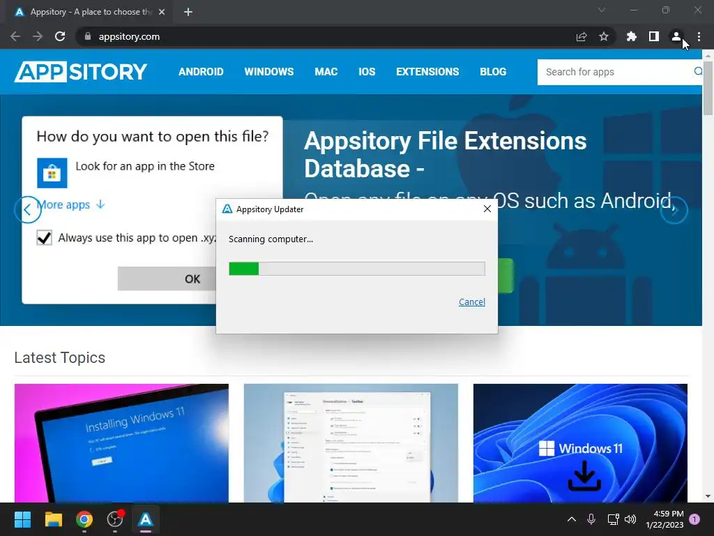Viewport: 714px width, 536px height.
Task: Open the ANDROID menu
Action: [x=201, y=72]
